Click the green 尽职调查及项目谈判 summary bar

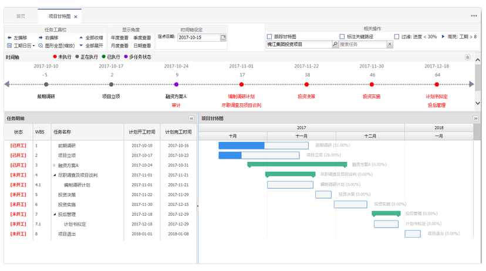point(290,174)
